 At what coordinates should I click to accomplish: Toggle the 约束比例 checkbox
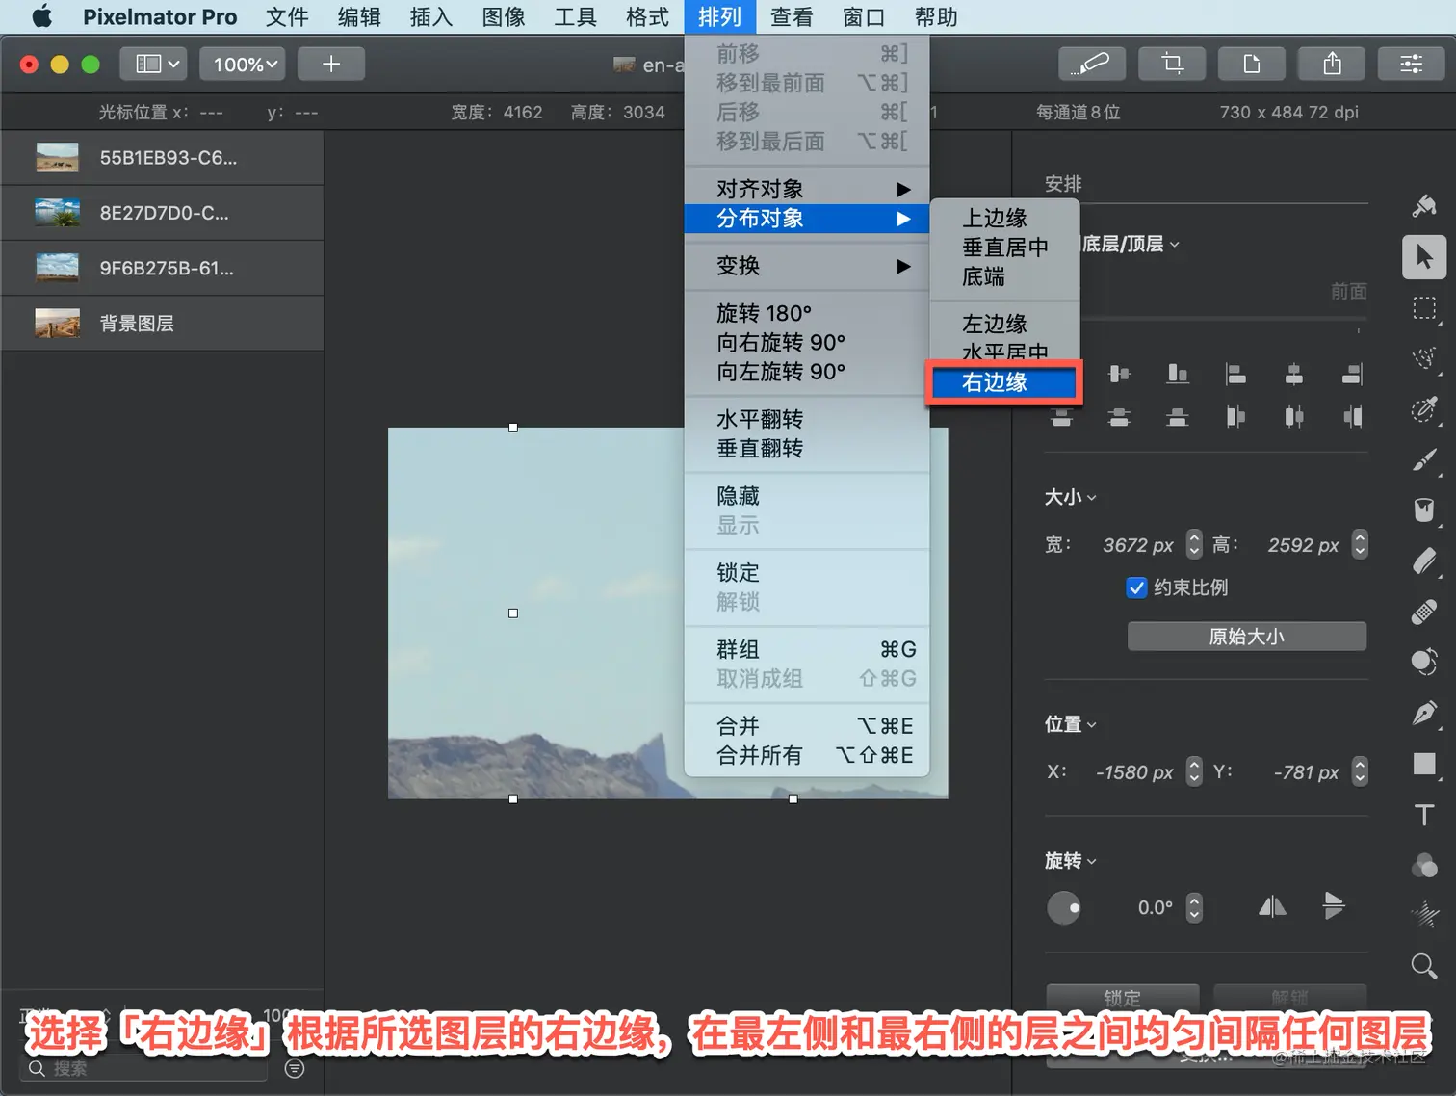coord(1136,587)
